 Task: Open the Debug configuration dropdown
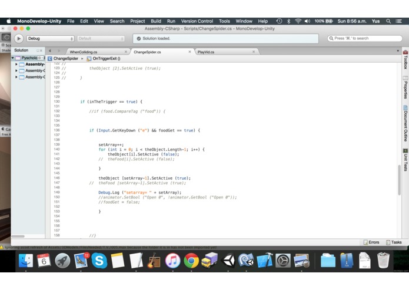(x=51, y=39)
